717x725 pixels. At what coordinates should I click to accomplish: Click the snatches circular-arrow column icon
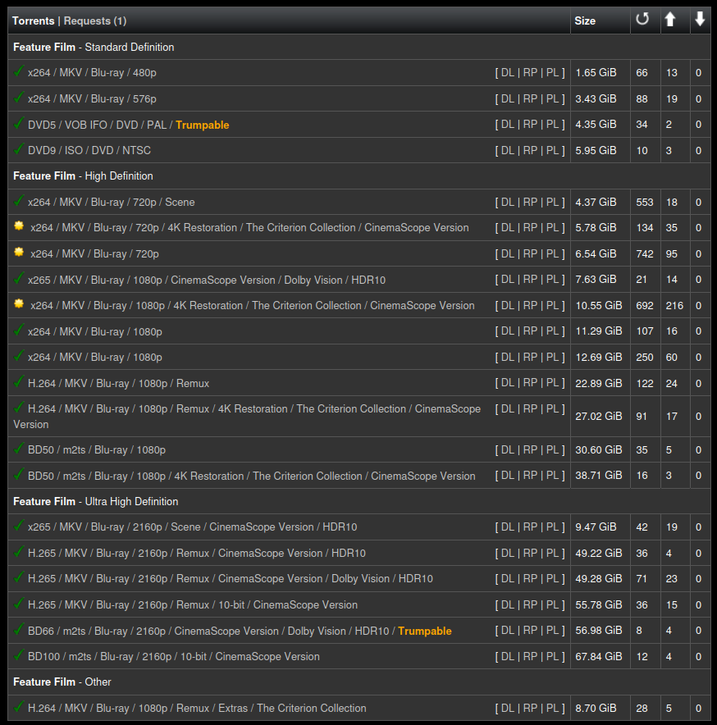point(642,20)
